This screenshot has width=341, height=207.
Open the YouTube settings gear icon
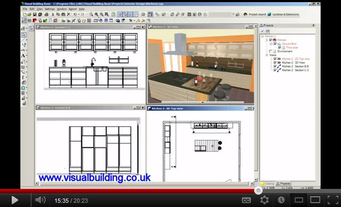pos(264,200)
